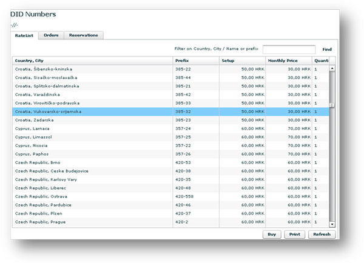Select row Czech Republic, Karlovy Vary
The height and width of the screenshot is (263, 364).
[170, 179]
